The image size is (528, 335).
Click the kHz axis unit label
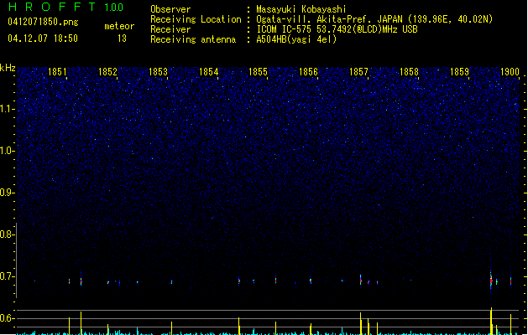[8, 68]
